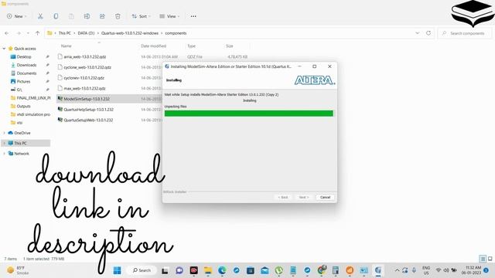Sort files by Name column header
Viewport: 495px width, 278px height.
point(67,46)
